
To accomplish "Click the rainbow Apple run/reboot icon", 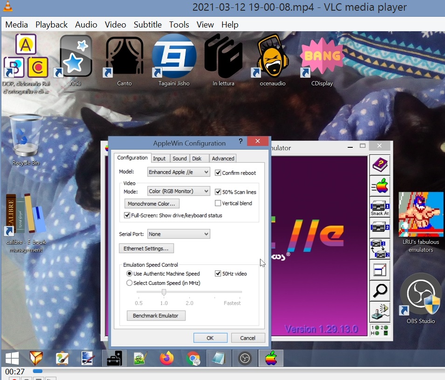I will tap(380, 186).
